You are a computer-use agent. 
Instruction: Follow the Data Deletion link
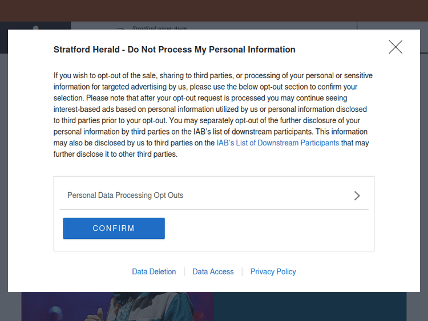(154, 272)
